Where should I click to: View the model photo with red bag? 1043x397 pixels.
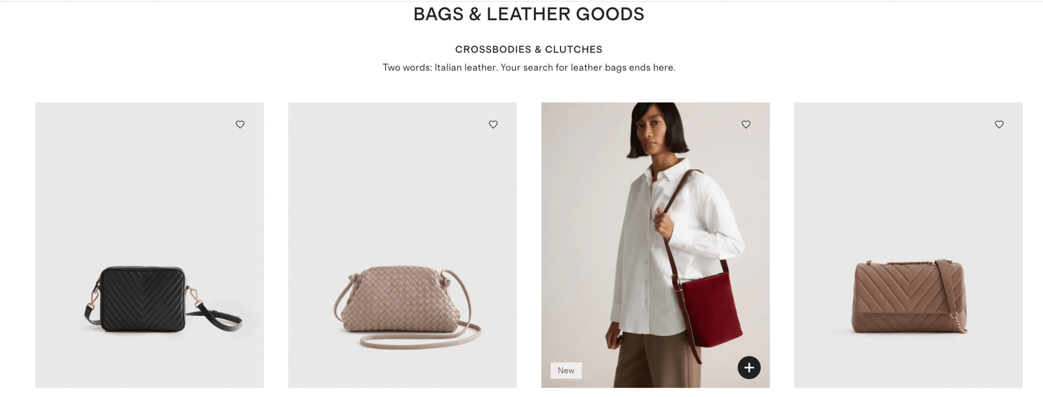click(655, 245)
